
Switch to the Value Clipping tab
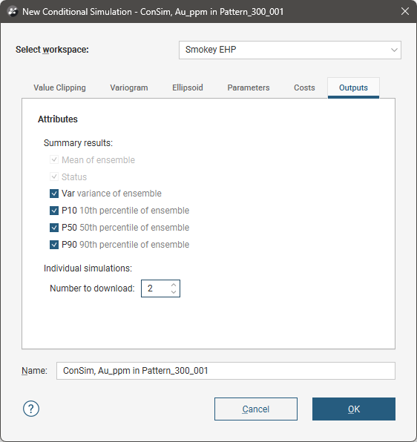[59, 88]
